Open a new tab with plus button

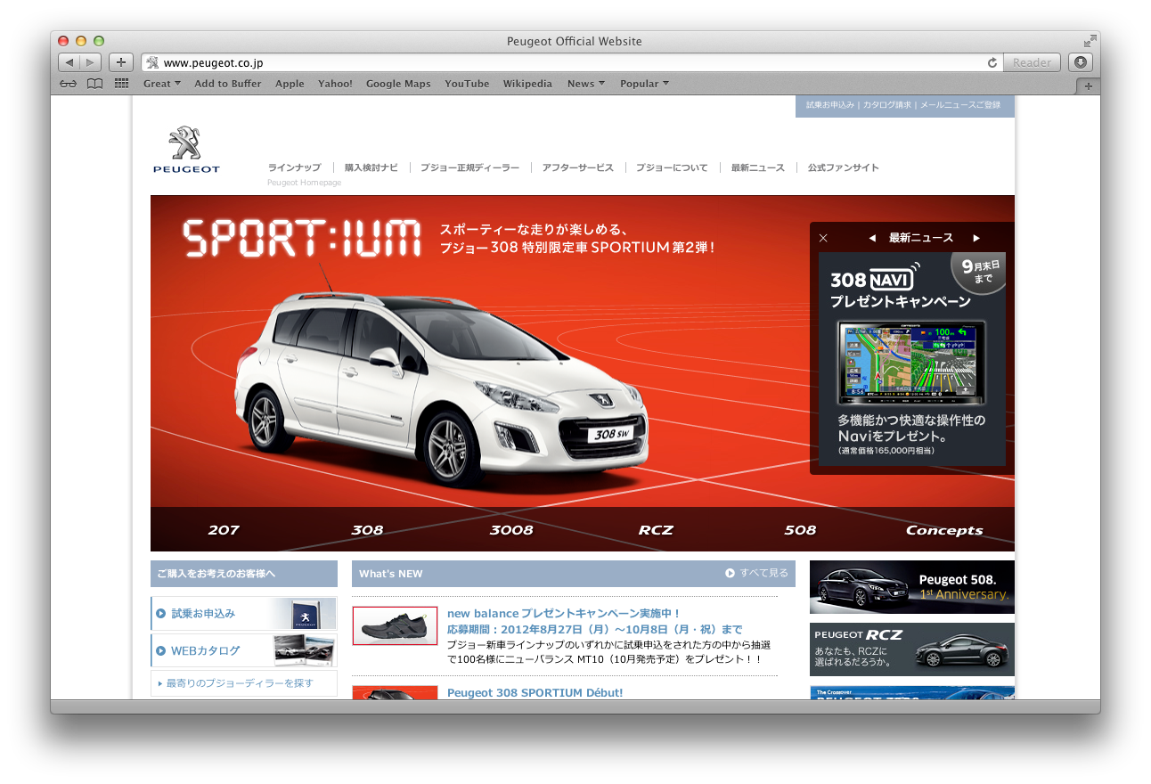pyautogui.click(x=1088, y=86)
